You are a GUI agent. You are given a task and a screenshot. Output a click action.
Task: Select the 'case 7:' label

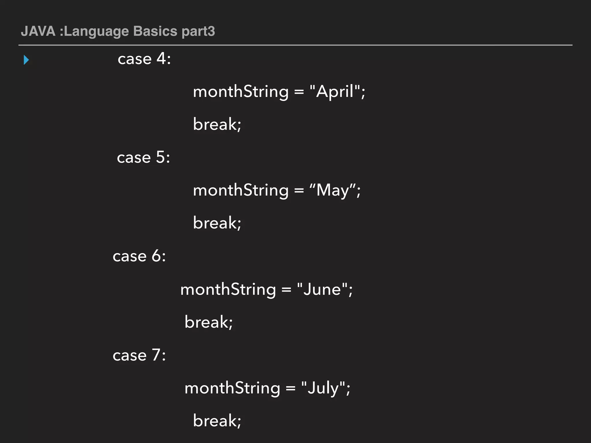point(139,355)
